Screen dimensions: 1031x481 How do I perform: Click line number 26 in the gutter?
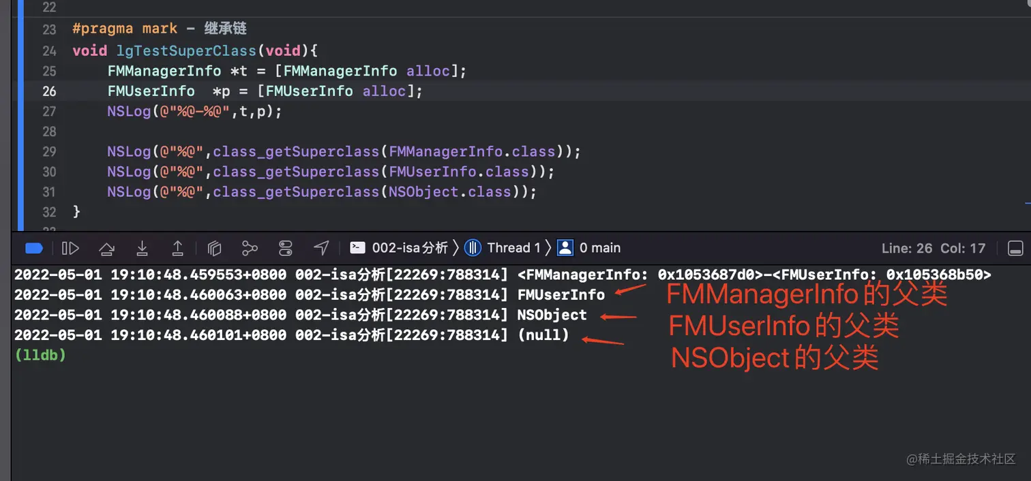(49, 91)
